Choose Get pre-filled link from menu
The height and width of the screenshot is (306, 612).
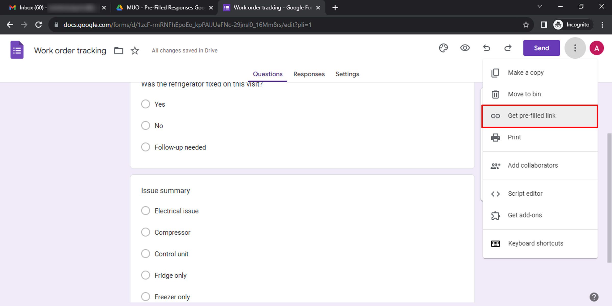click(x=531, y=116)
